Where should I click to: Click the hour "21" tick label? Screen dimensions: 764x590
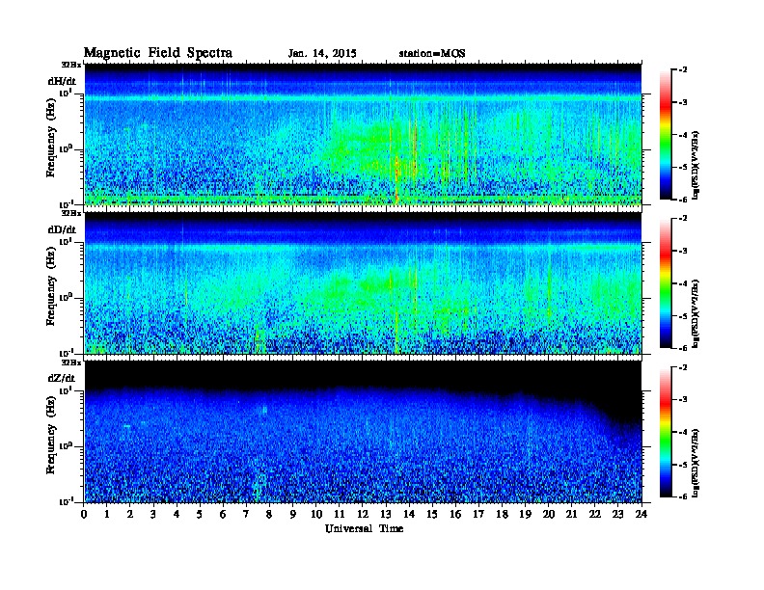coord(571,514)
